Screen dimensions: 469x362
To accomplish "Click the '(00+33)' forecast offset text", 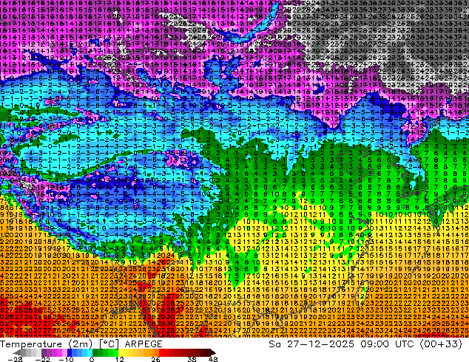I will click(442, 344).
